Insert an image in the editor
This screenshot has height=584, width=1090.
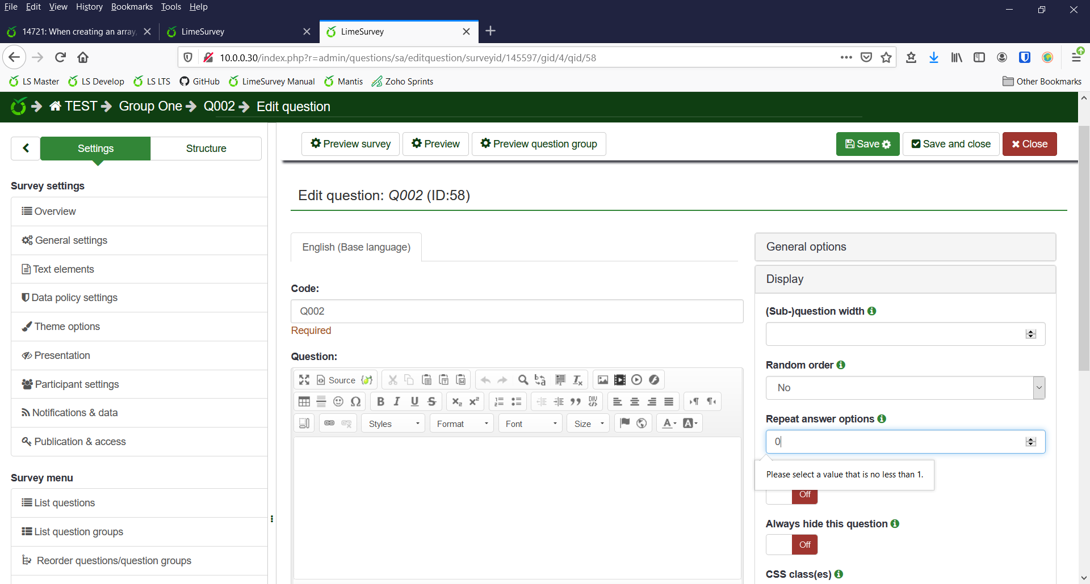tap(603, 380)
